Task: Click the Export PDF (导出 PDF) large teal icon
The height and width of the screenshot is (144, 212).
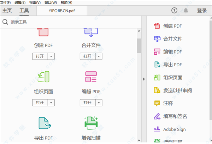Action: coord(45,123)
